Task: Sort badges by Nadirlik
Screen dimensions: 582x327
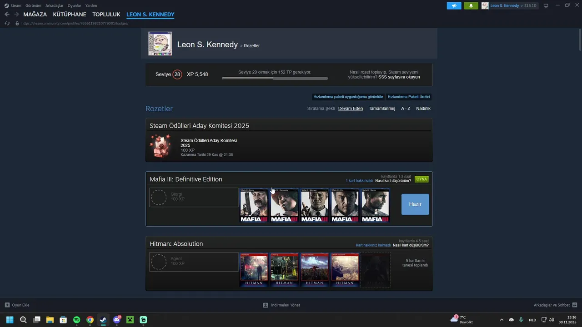Action: (423, 109)
